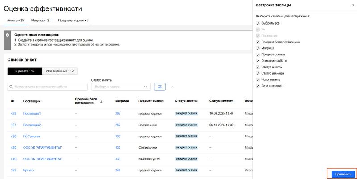Uncheck the 'Матрица' column checkbox

258,48
